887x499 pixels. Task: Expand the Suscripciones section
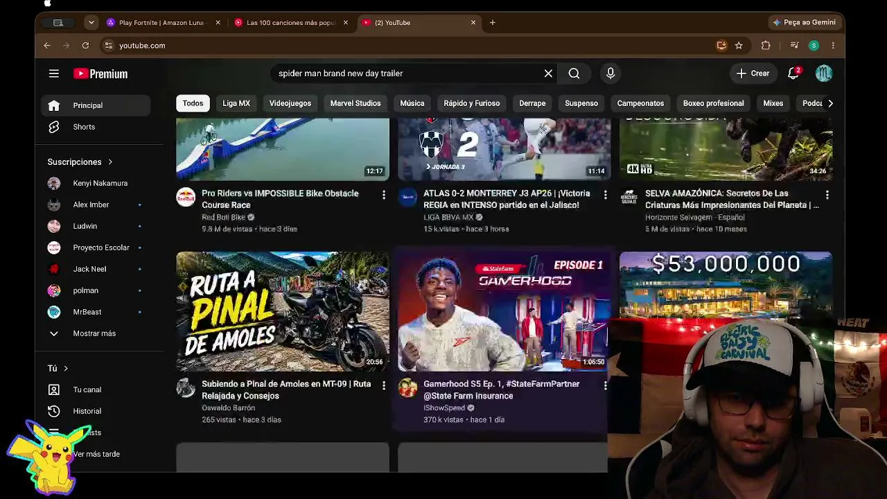tap(80, 162)
